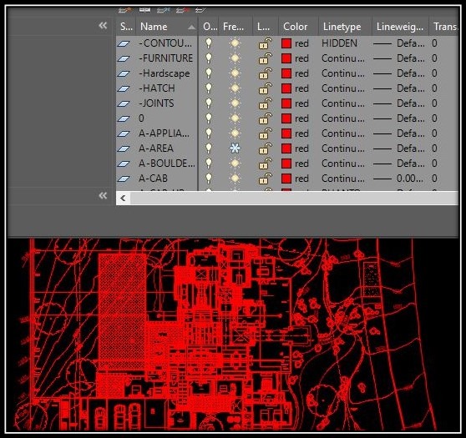Lock the A-APPLIA... layer padlock

click(265, 133)
